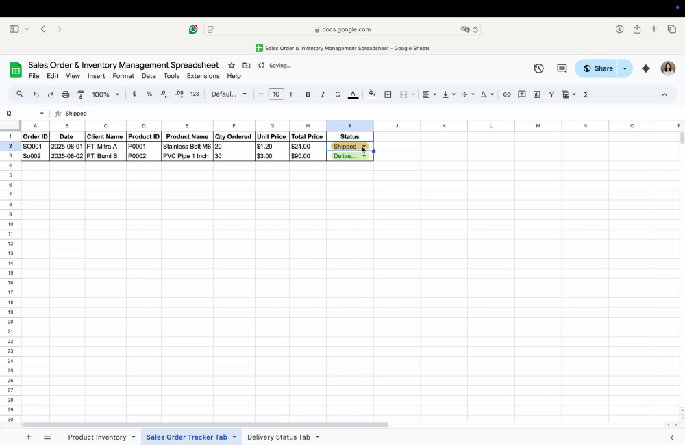The width and height of the screenshot is (685, 445).
Task: Open the Name Box showing I2
Action: [x=25, y=114]
